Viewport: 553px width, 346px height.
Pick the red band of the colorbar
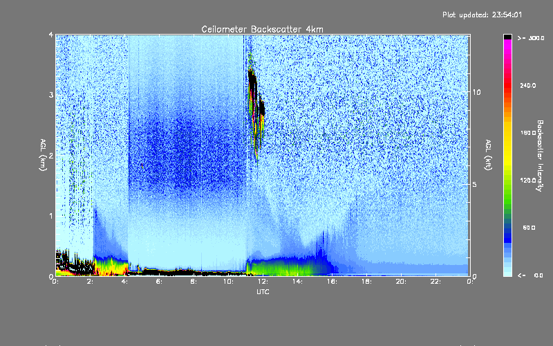(507, 84)
